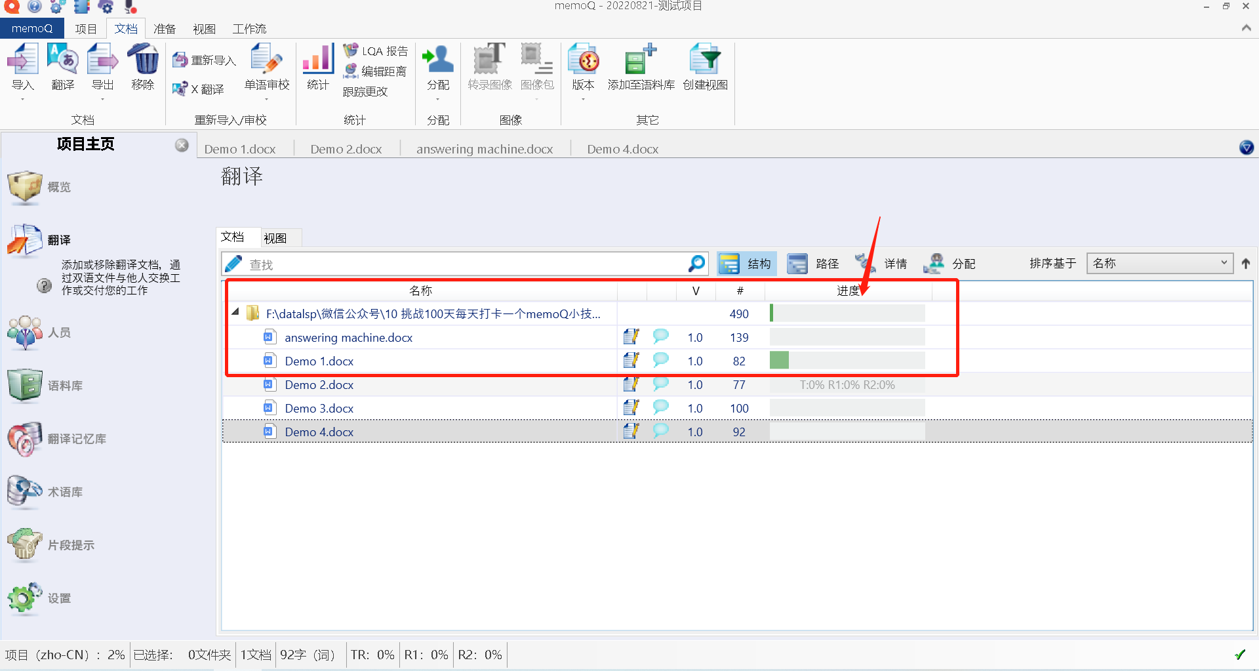Click 添加至语料库 icon

point(641,60)
